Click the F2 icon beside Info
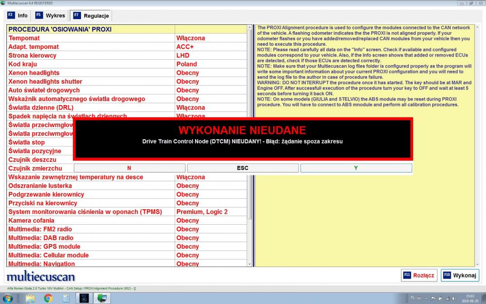Viewport: 486px width, 304px height. 11,15
